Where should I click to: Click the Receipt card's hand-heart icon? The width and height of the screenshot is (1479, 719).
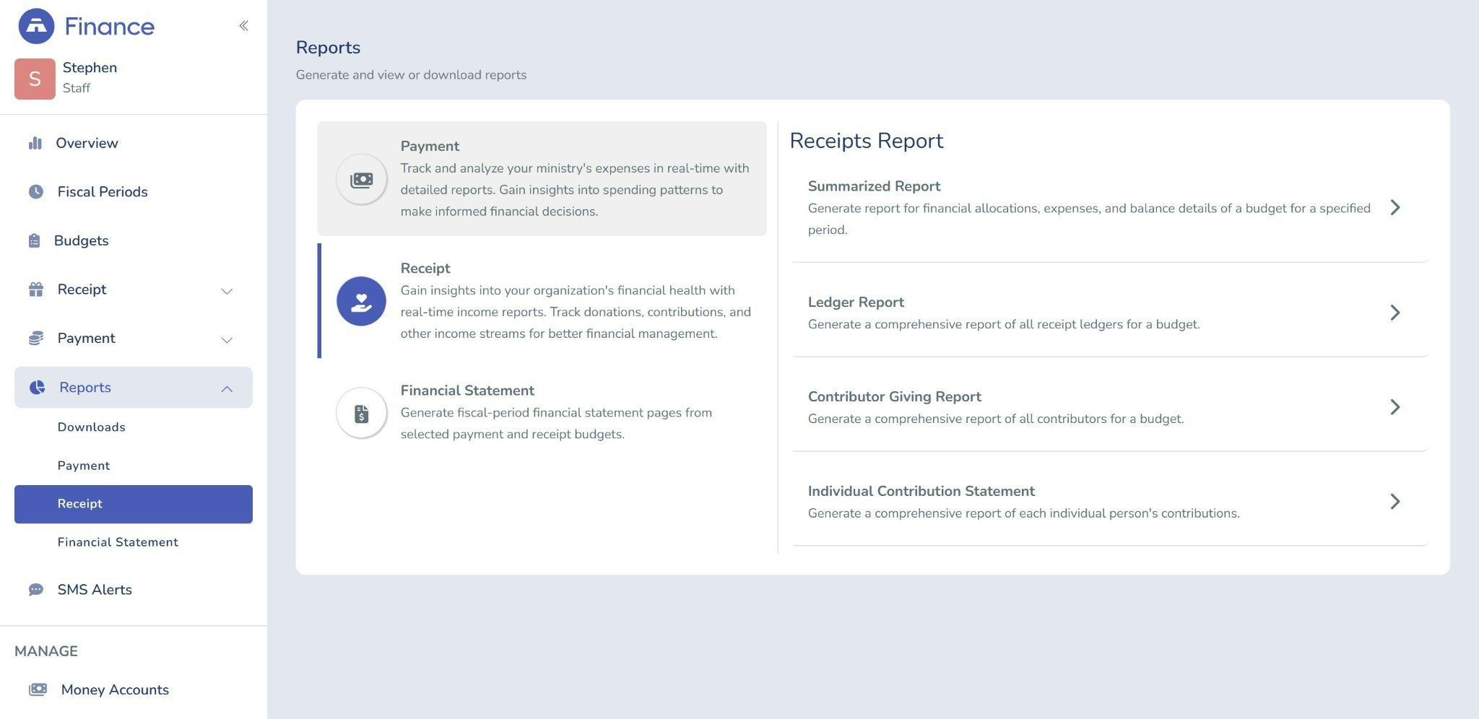361,301
